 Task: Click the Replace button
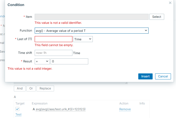(x=45, y=88)
